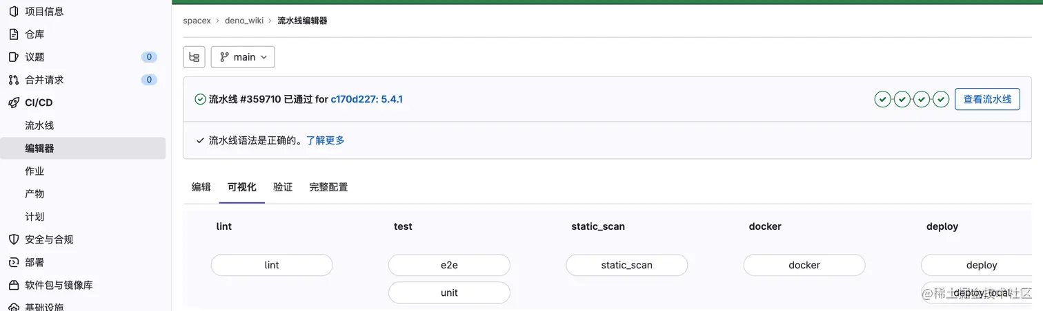Click the 合并请求 merge icon
1043x311 pixels.
13,80
